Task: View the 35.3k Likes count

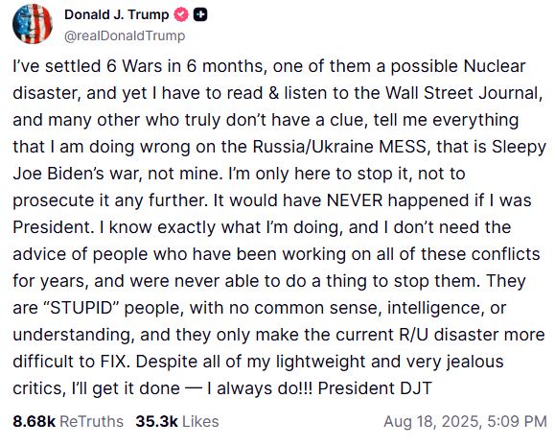Action: 156,421
